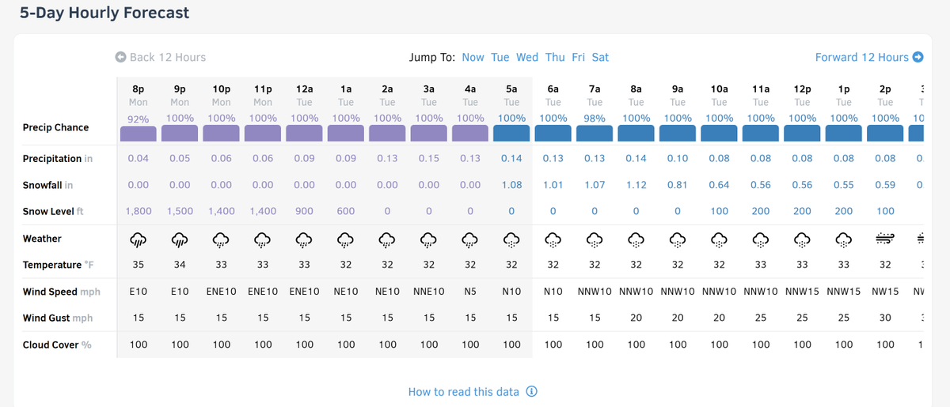
Task: Click wind speed NNE10 at 3a
Action: coord(429,292)
